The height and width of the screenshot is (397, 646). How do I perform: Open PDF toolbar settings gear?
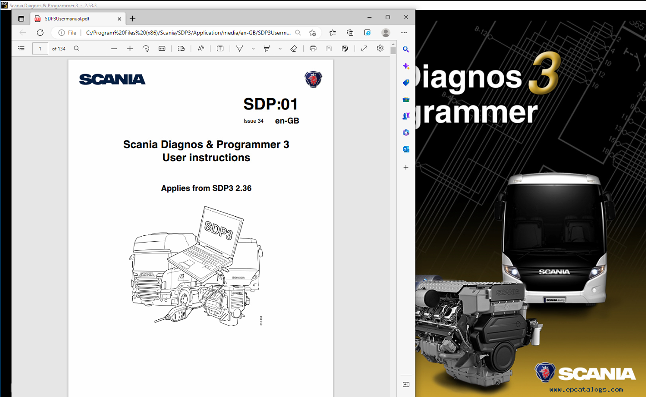(x=381, y=49)
